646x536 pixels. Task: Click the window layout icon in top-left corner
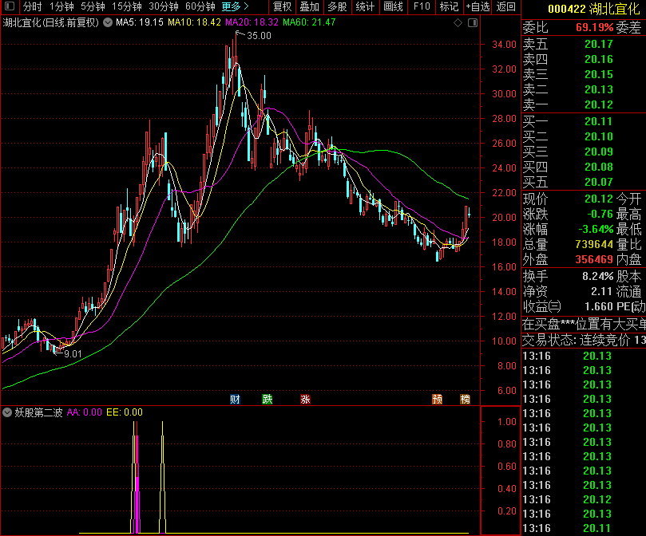click(x=9, y=6)
